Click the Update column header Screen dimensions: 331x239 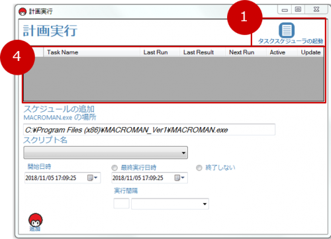tap(310, 52)
